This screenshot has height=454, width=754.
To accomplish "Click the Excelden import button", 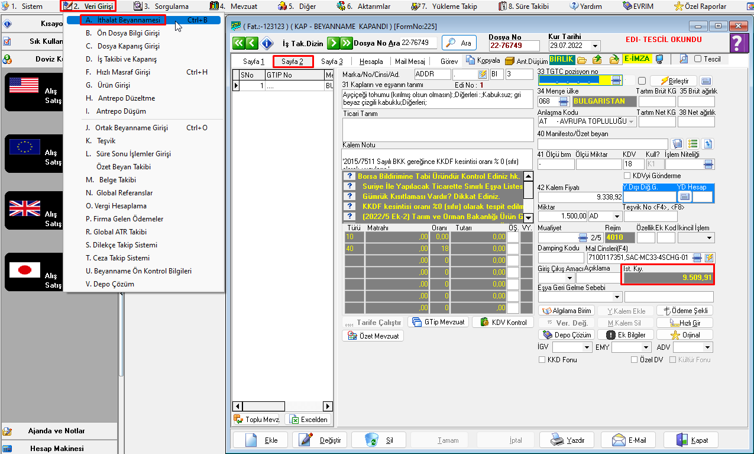I will pyautogui.click(x=308, y=419).
